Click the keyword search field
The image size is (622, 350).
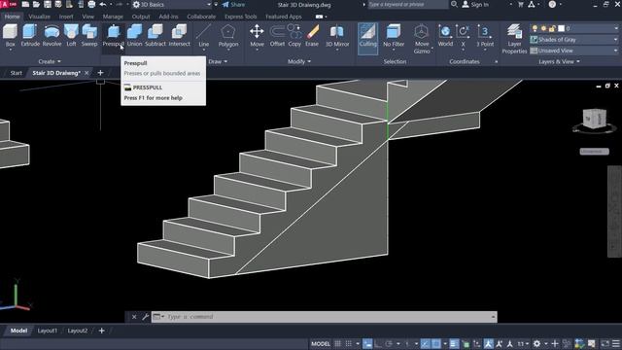pos(408,4)
